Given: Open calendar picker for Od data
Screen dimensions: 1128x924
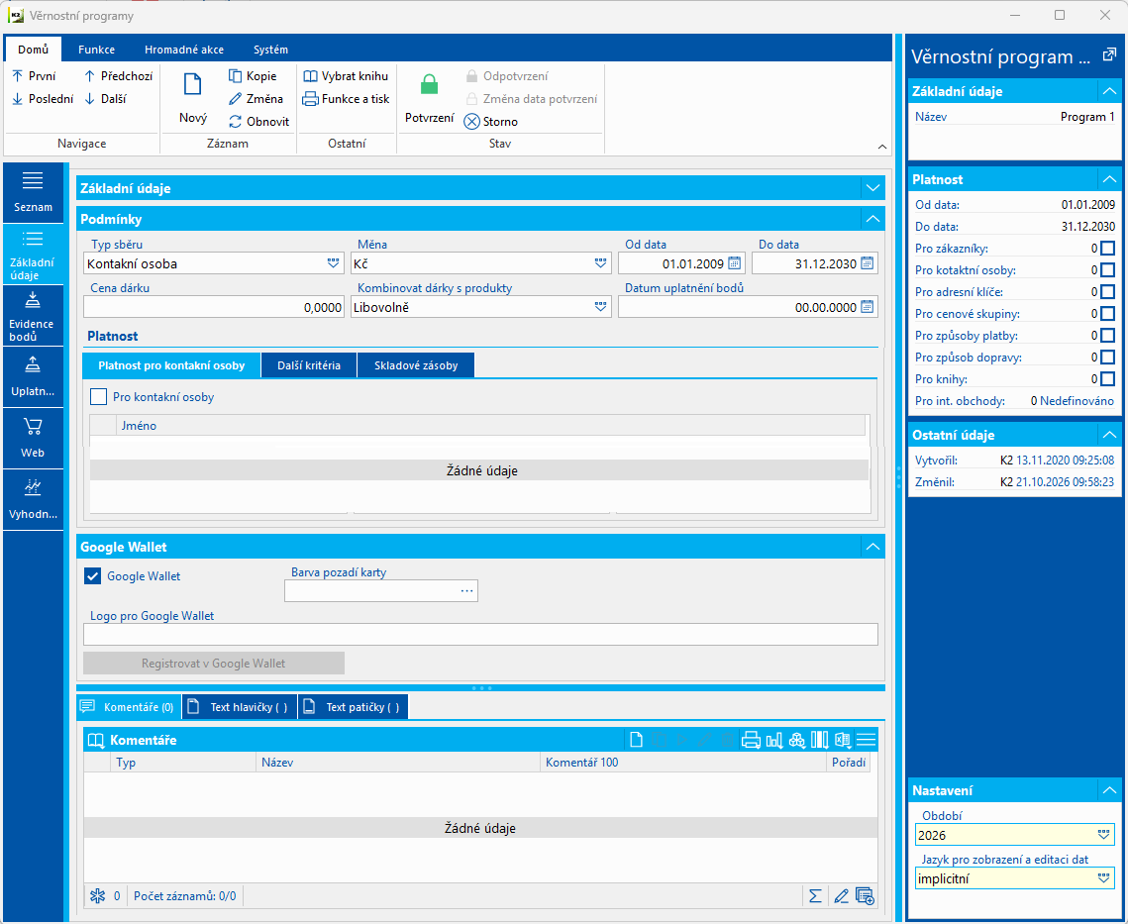Looking at the screenshot, I should pyautogui.click(x=735, y=263).
